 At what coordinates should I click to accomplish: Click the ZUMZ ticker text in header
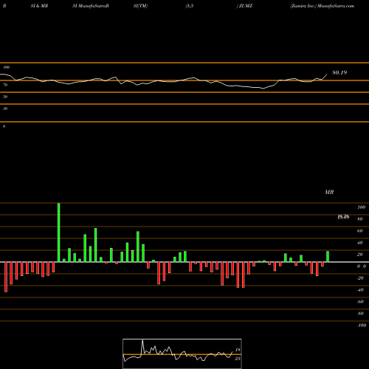click(x=244, y=6)
